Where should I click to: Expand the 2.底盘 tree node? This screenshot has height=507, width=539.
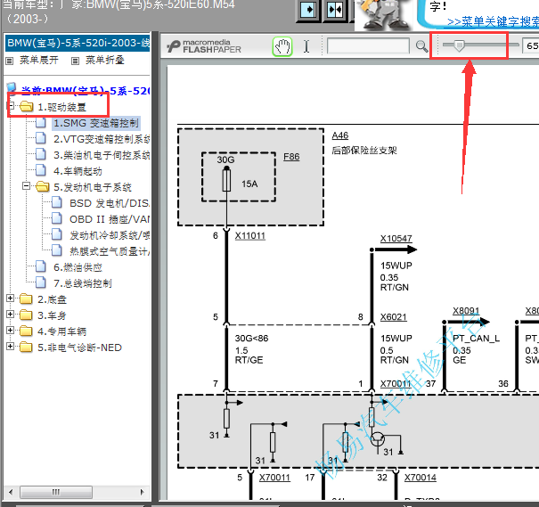(x=11, y=298)
